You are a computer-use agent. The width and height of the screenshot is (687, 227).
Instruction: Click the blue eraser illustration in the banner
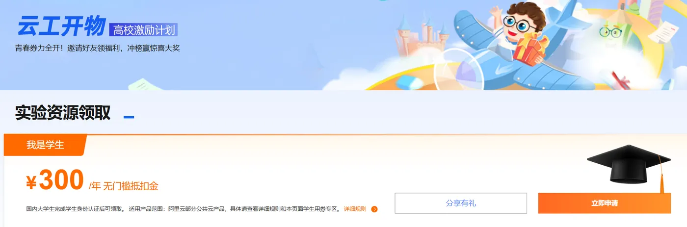[410, 82]
